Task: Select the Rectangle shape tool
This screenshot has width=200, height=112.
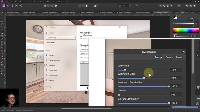Action: pos(2,65)
